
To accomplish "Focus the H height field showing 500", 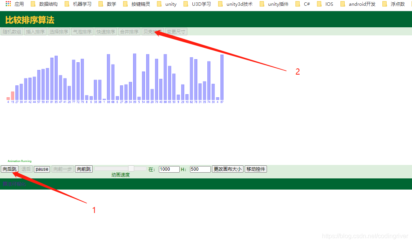I will pos(200,169).
